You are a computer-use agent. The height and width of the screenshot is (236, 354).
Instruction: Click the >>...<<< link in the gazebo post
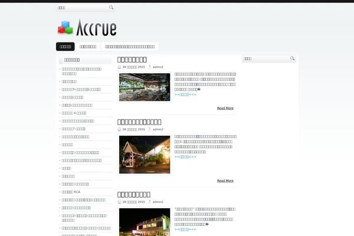[185, 157]
